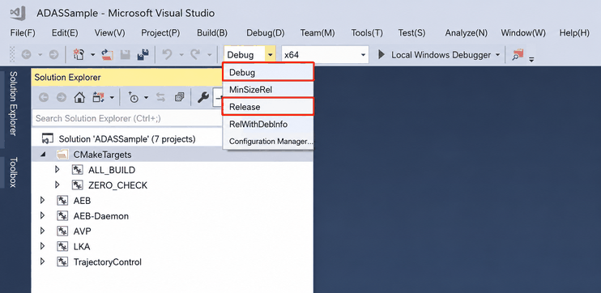This screenshot has height=293, width=601.
Task: Click the Undo arrow icon
Action: click(x=167, y=55)
